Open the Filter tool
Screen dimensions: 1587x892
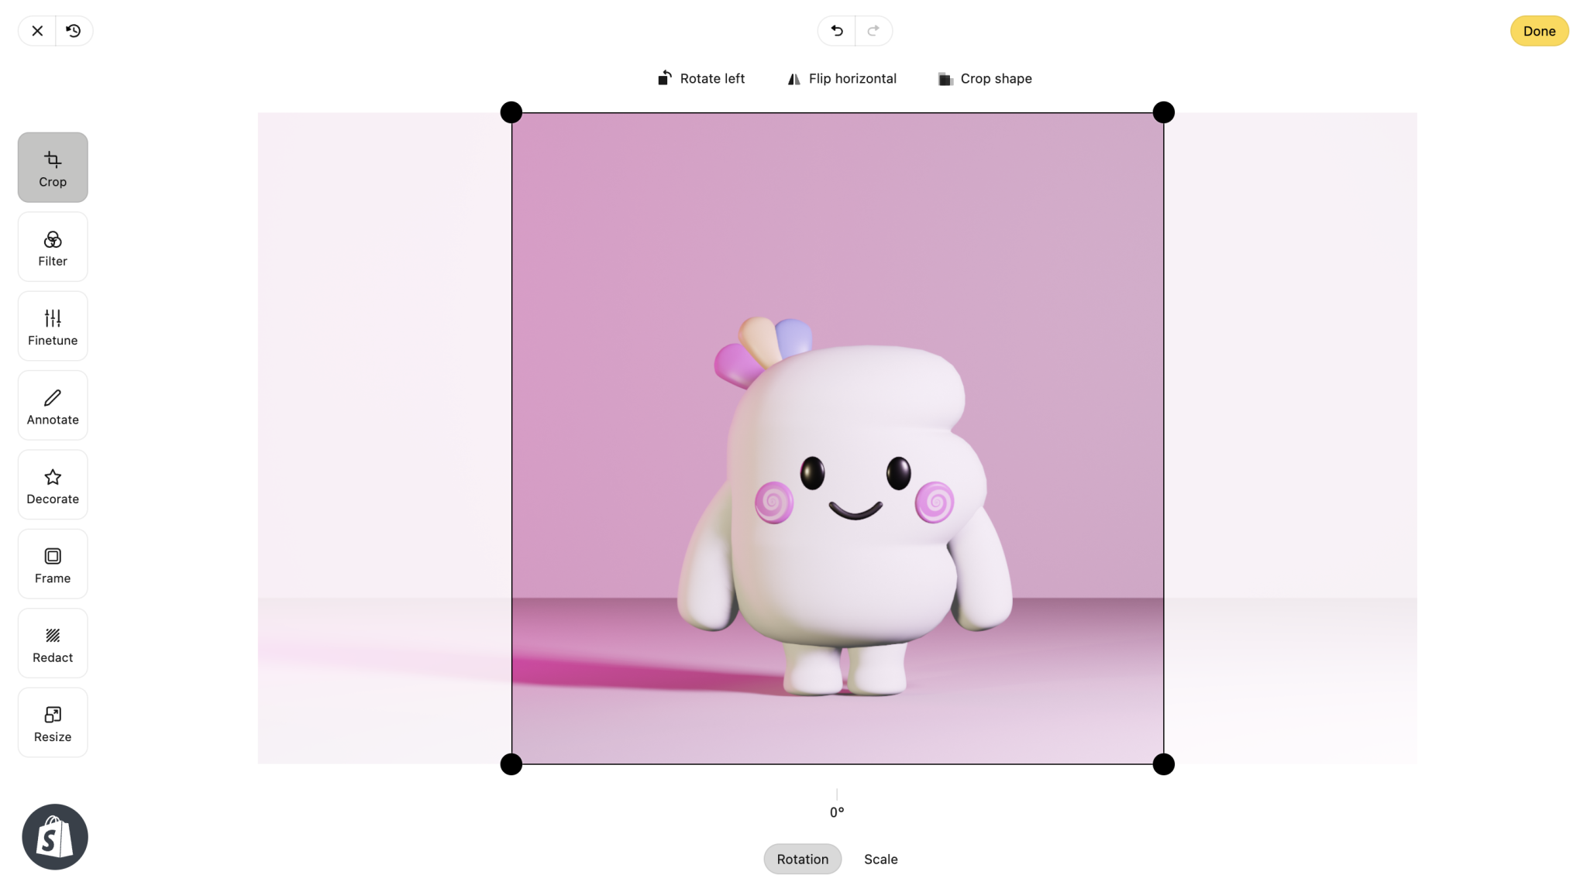(52, 246)
